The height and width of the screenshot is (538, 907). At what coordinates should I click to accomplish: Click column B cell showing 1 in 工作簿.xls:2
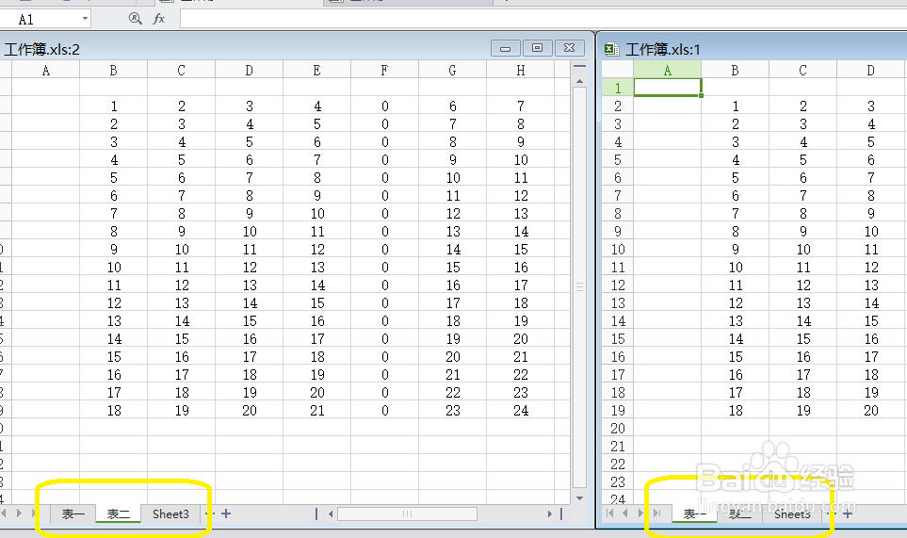click(113, 106)
